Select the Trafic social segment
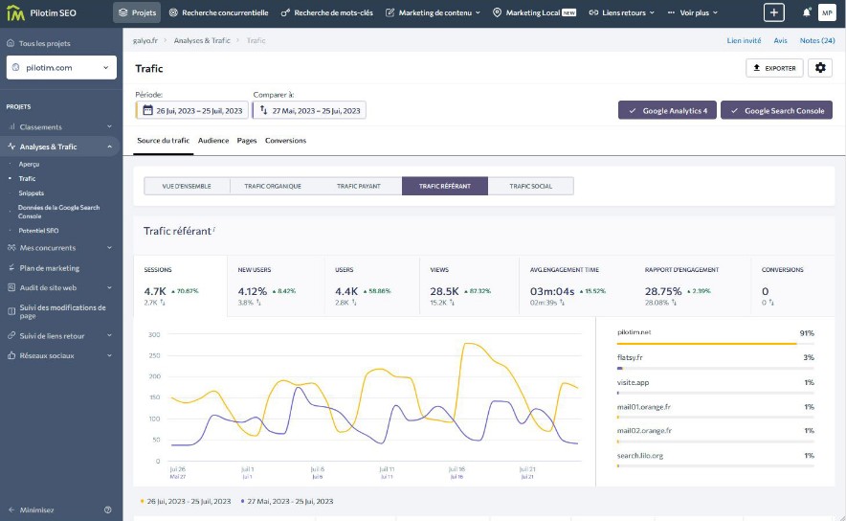 point(531,186)
